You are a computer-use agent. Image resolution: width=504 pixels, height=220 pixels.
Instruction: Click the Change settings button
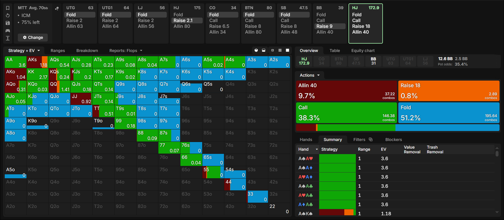[x=33, y=38]
